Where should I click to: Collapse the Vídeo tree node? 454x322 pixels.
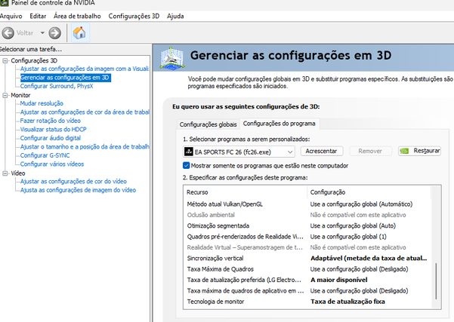pyautogui.click(x=5, y=173)
